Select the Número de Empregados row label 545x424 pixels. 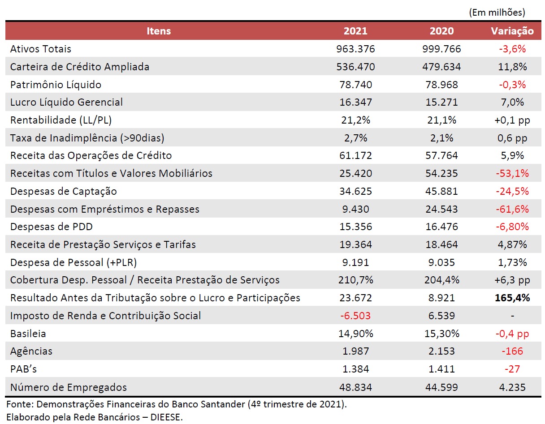[69, 387]
